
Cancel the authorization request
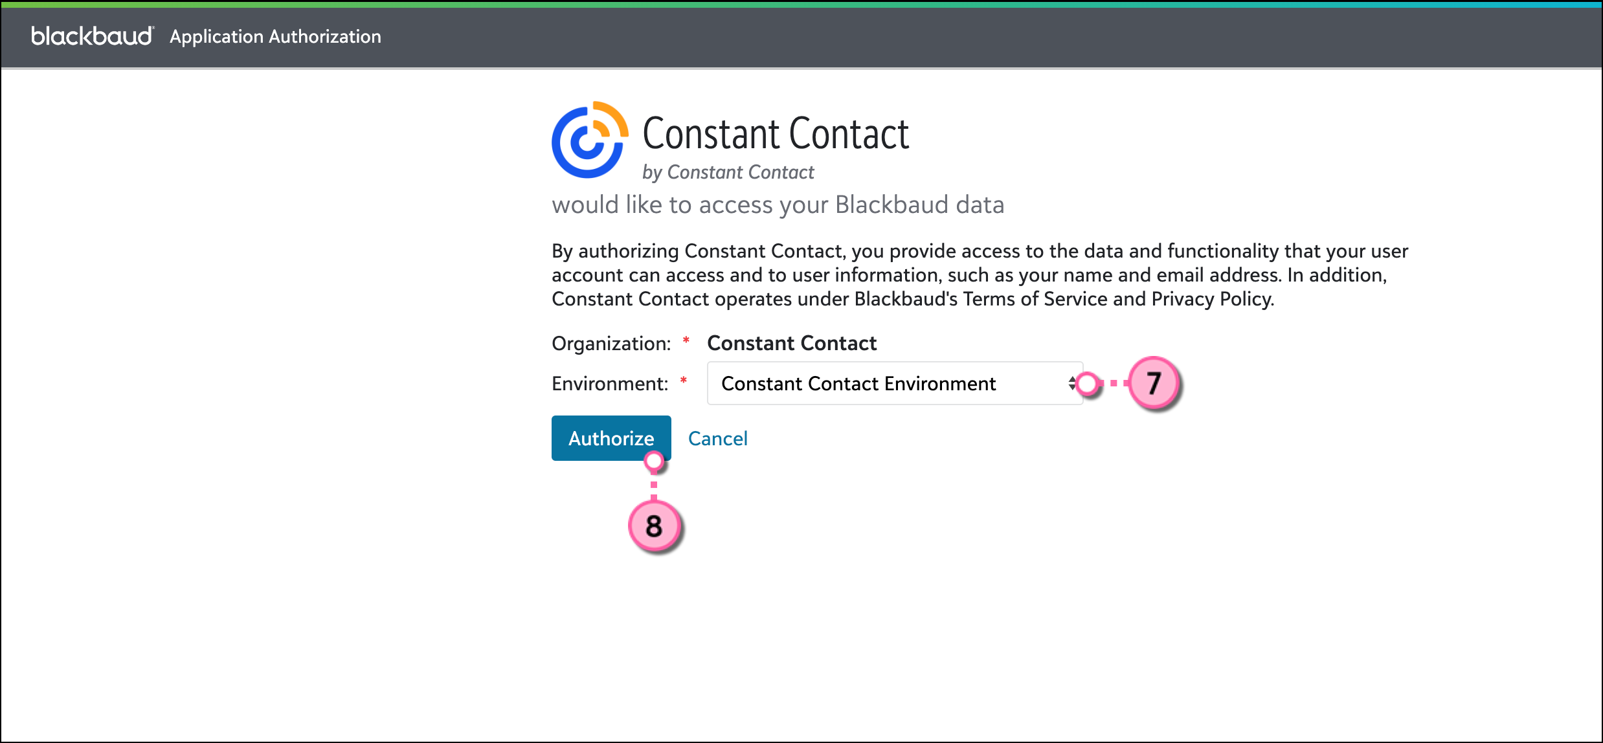pyautogui.click(x=717, y=439)
